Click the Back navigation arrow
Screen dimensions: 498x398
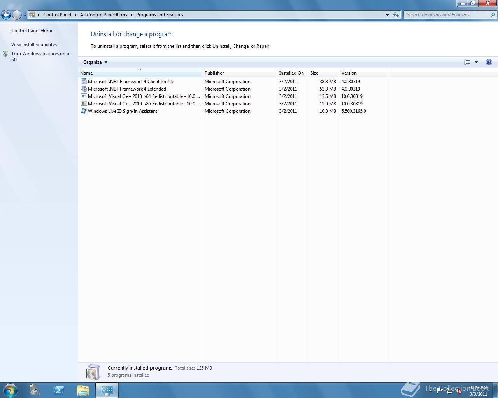pyautogui.click(x=6, y=15)
